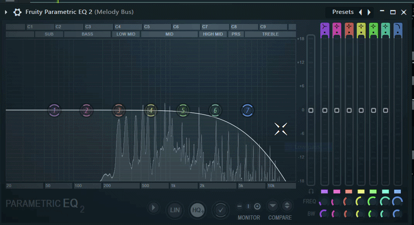Click the green band 5 BW knob
Viewport: 414px width, 225px height.
click(x=373, y=214)
